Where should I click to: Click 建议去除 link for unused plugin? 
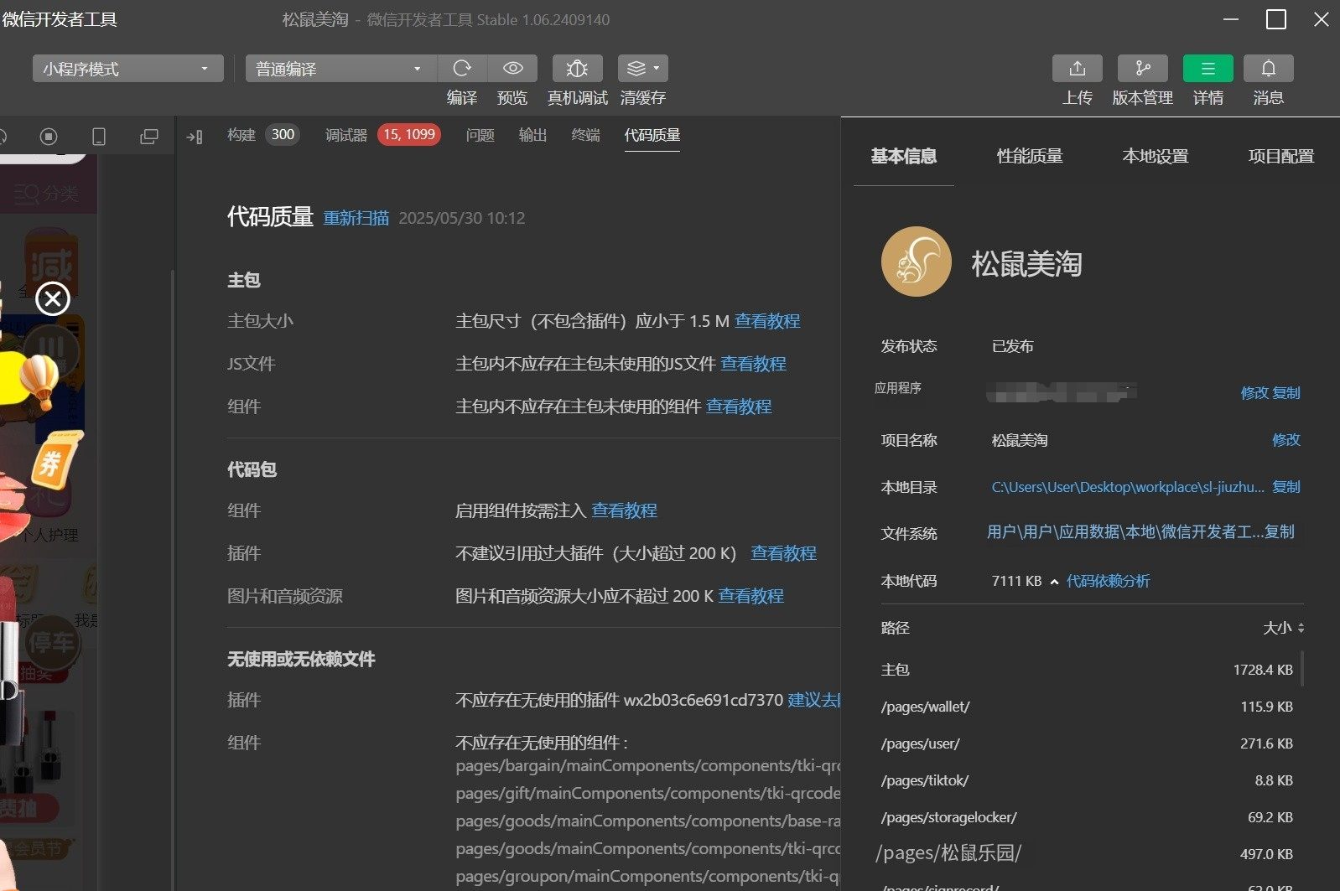tap(814, 700)
